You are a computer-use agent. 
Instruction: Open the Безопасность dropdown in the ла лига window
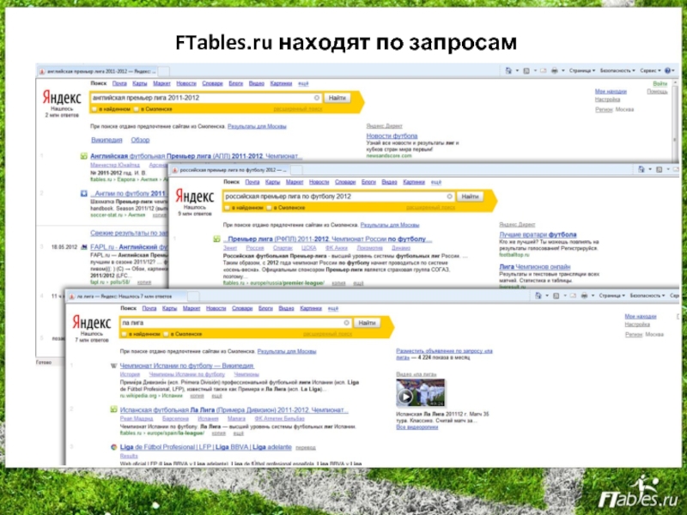[647, 295]
